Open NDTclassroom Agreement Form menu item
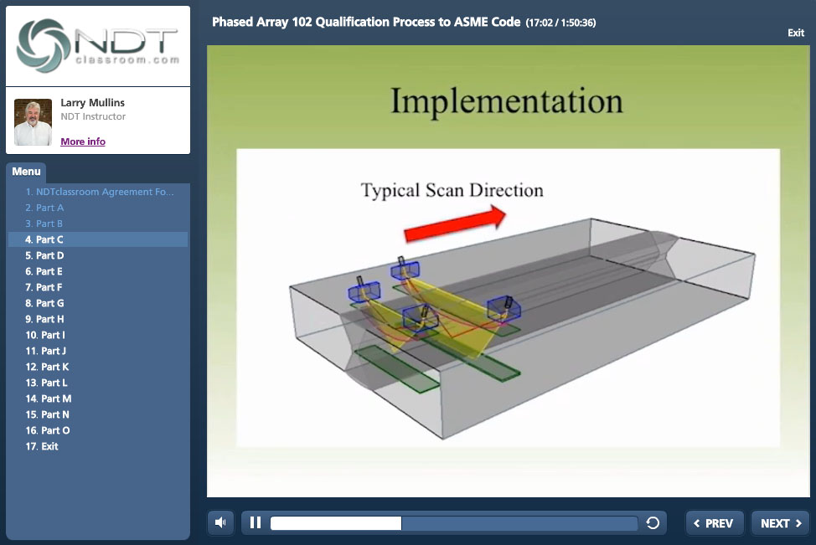 click(x=99, y=192)
